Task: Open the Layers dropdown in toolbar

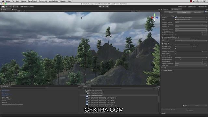Action: tap(182, 6)
